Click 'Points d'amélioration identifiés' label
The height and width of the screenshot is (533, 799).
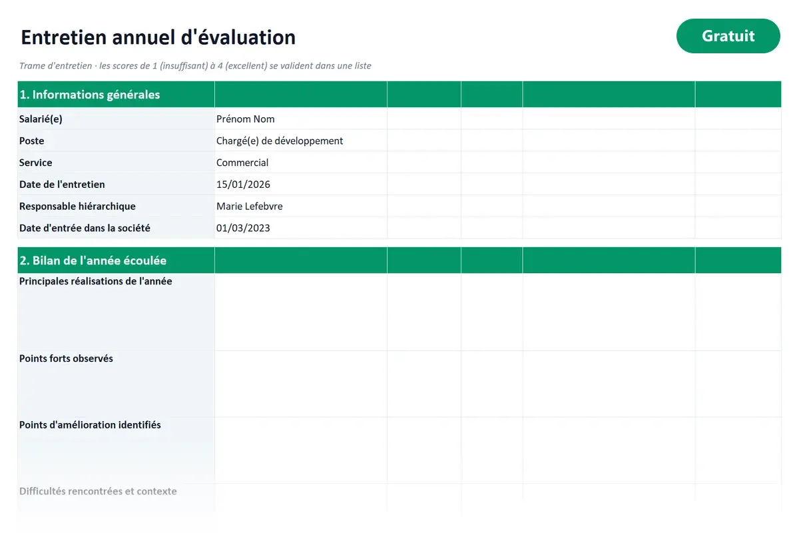pos(90,425)
